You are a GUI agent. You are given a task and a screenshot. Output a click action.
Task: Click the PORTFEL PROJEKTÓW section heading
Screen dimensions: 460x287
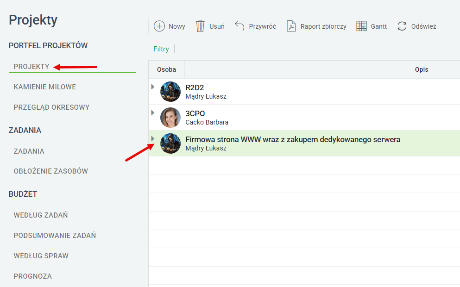click(48, 45)
